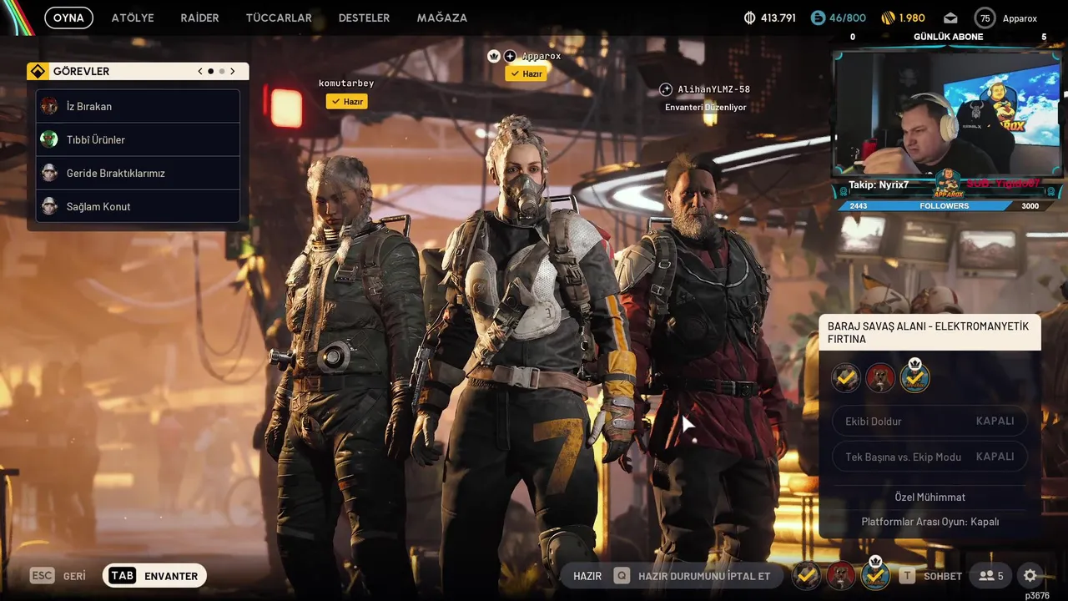This screenshot has width=1068, height=601.
Task: Click the Envanteri Düzenliyor status text
Action: coord(706,107)
